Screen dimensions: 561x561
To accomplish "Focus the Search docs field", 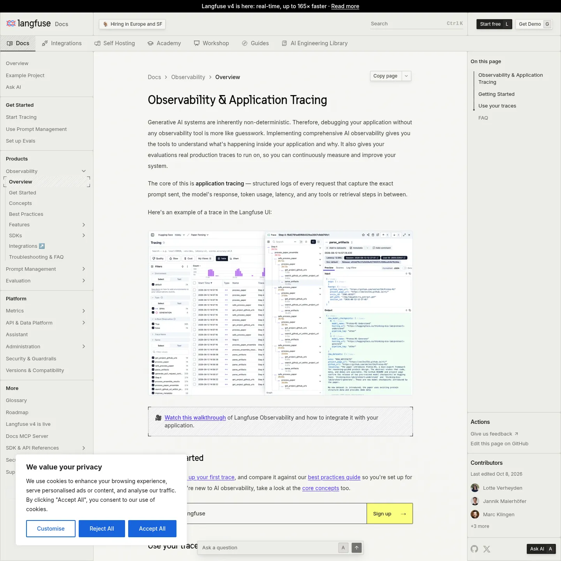I will [417, 24].
